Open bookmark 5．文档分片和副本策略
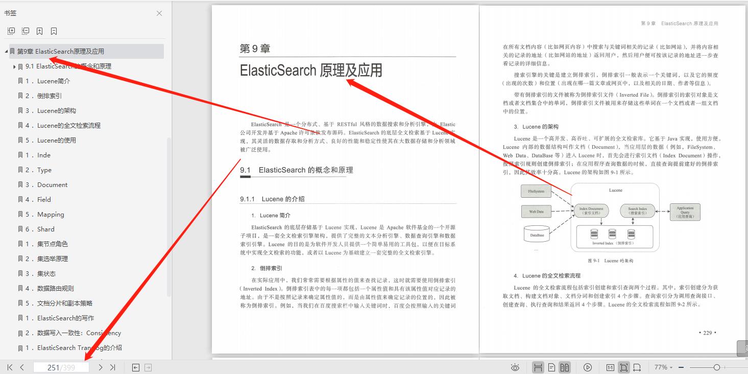Screen dimensions: 748x374 click(59, 303)
